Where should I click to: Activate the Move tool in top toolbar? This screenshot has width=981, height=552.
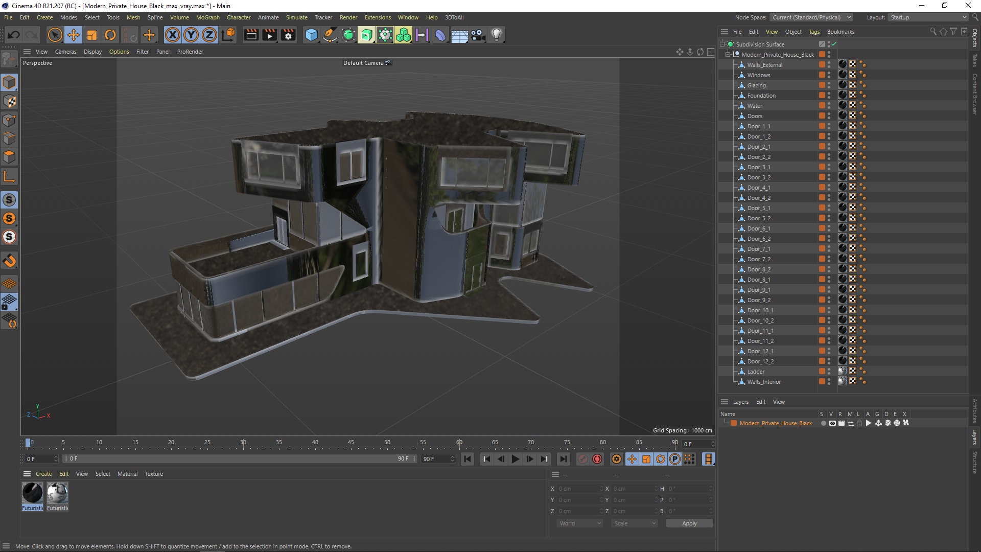(74, 35)
